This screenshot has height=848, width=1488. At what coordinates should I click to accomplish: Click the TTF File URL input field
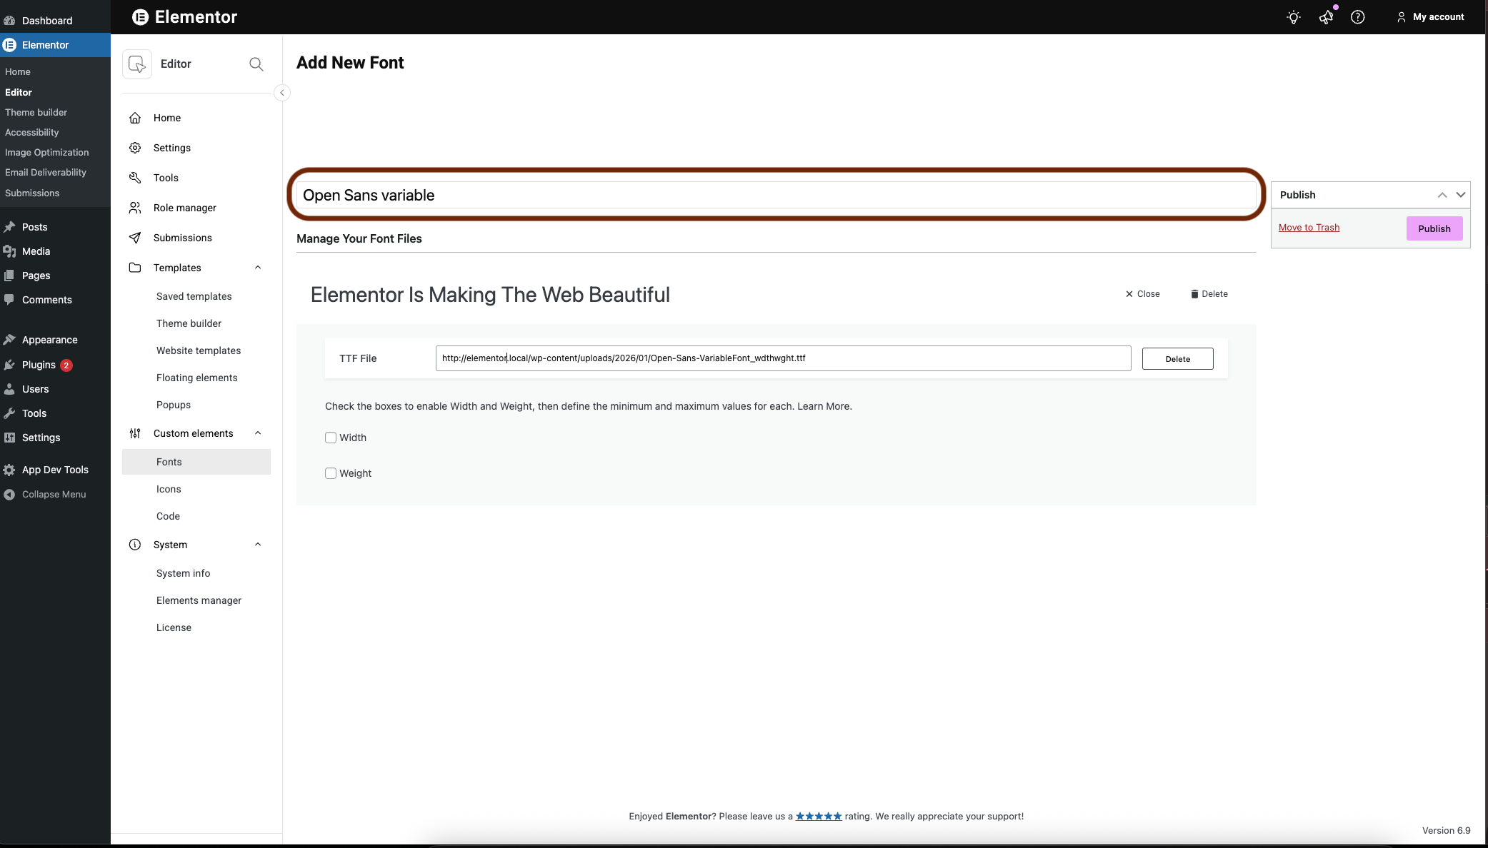(x=782, y=358)
